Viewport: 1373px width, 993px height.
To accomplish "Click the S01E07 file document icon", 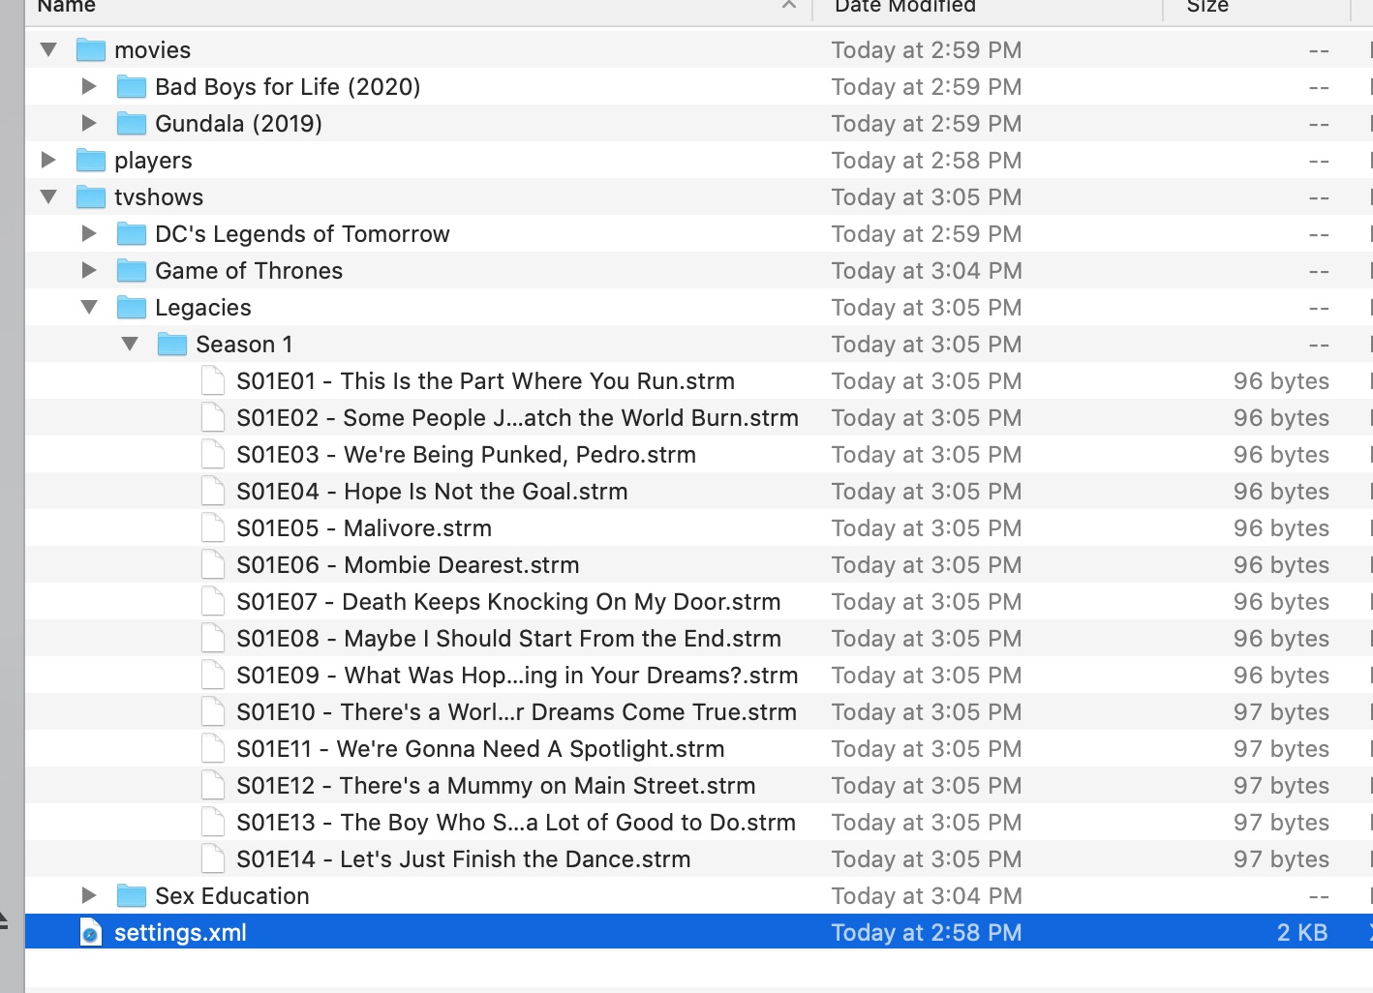I will 213,601.
